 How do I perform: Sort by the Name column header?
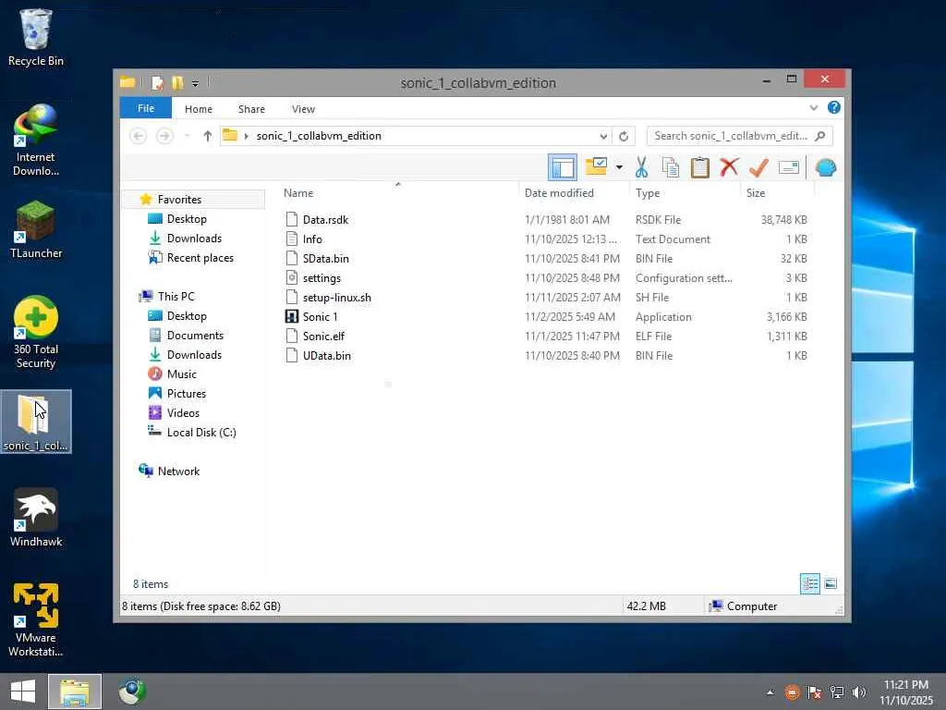(x=298, y=193)
